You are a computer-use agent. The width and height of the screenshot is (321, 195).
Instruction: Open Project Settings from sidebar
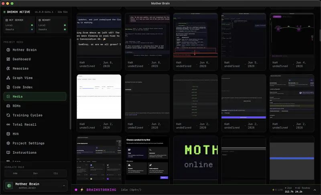[x=35, y=143]
